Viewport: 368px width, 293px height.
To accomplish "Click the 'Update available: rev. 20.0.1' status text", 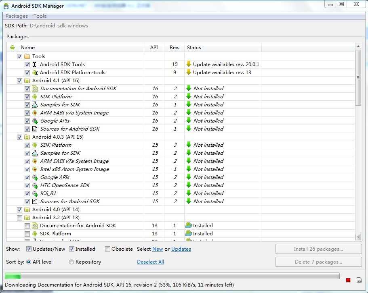I will click(226, 64).
